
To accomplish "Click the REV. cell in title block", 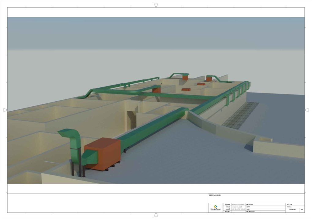I will [x=302, y=210].
